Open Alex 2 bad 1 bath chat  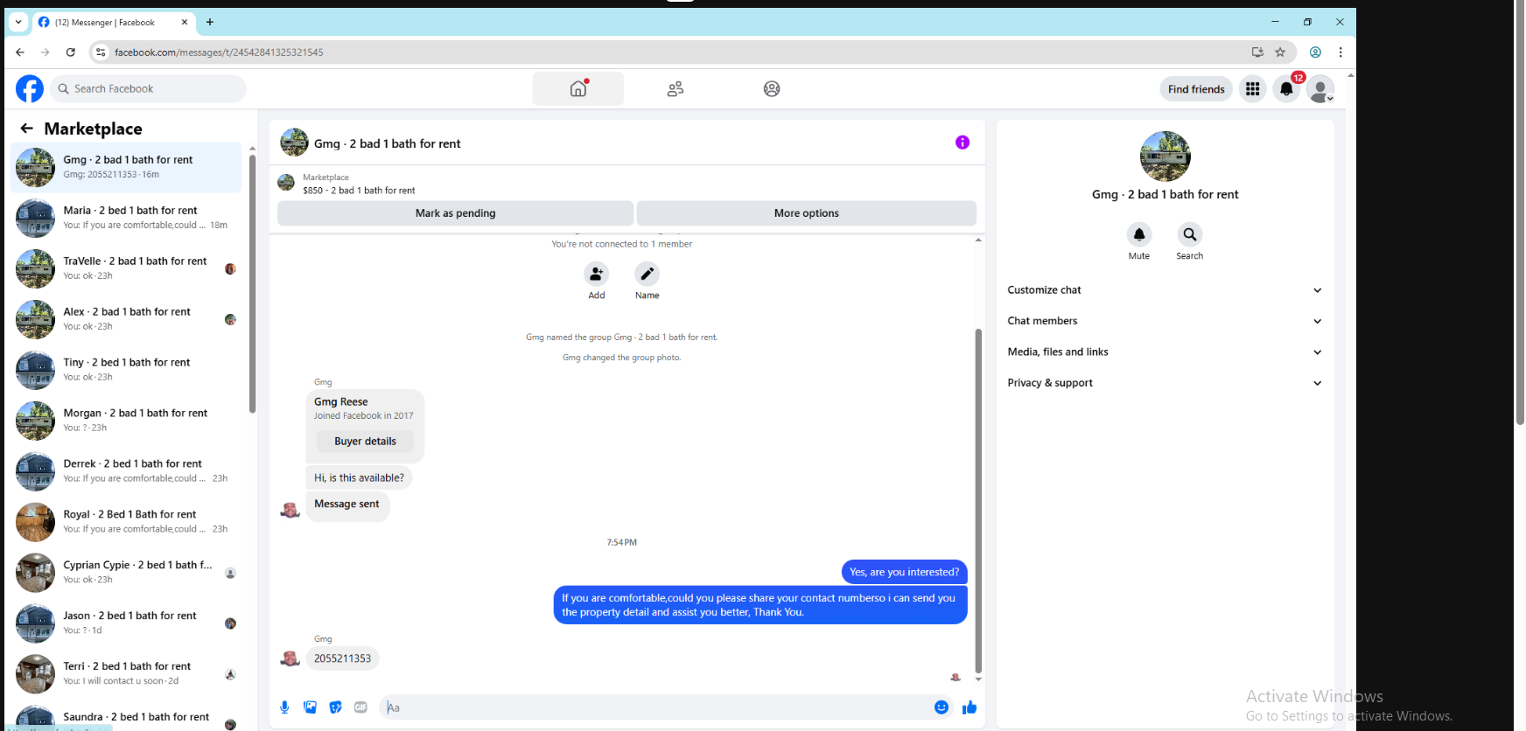coord(126,319)
